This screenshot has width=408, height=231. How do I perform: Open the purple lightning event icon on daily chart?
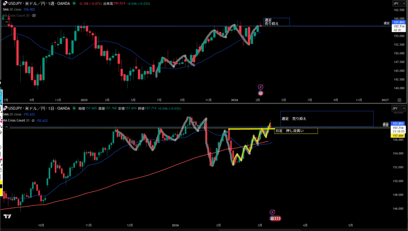[x=272, y=212]
